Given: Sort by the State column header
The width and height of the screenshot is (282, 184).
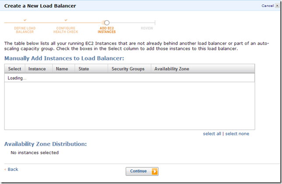Looking at the screenshot, I should click(x=92, y=69).
